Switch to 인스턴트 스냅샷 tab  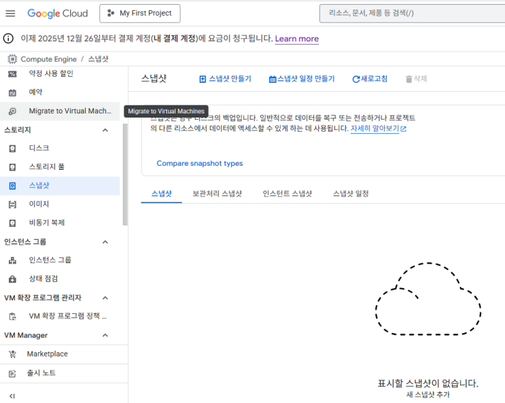coord(288,194)
